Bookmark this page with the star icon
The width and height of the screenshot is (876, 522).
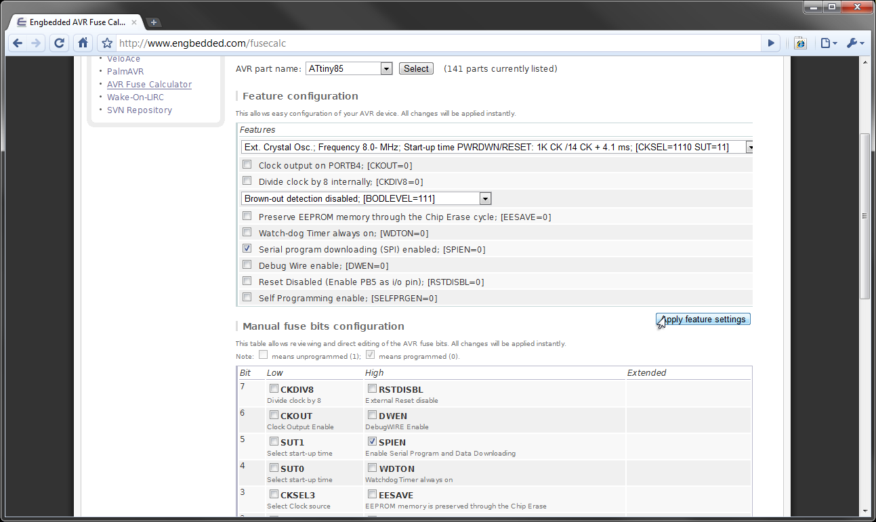(106, 43)
